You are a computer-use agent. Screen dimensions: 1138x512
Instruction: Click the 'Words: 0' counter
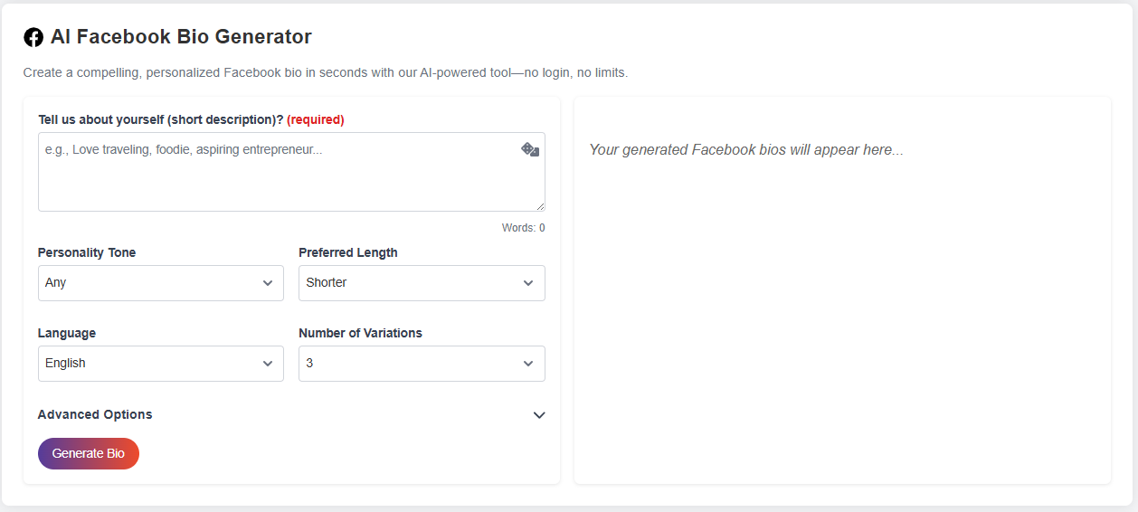pyautogui.click(x=523, y=228)
